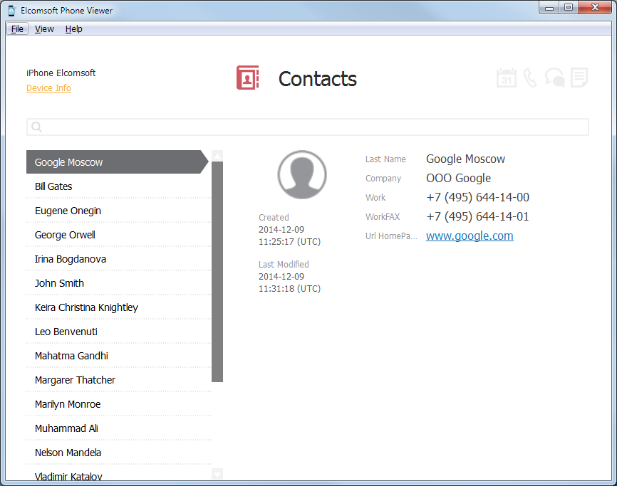The image size is (617, 486).
Task: Click the red Contacts book icon
Action: 247,78
